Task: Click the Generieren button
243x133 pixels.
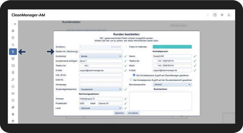Action: pos(116,47)
